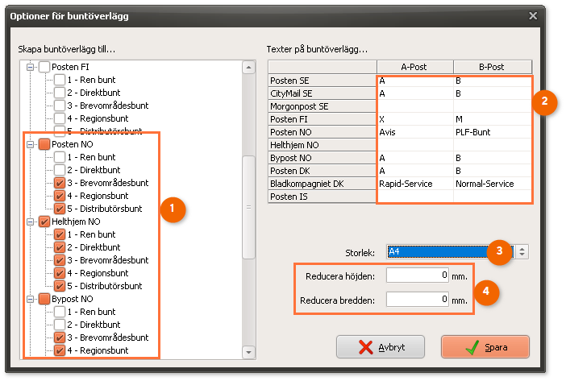Save settings with the Spara button
The image size is (566, 381).
[485, 346]
